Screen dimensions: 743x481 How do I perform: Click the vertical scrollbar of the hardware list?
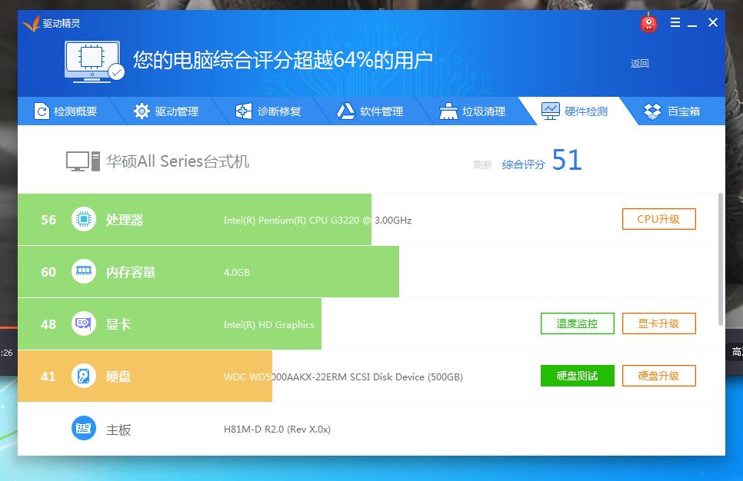click(721, 259)
